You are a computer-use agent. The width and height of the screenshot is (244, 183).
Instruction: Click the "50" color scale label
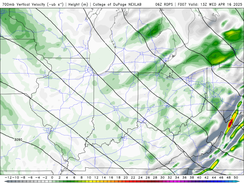(x=236, y=178)
